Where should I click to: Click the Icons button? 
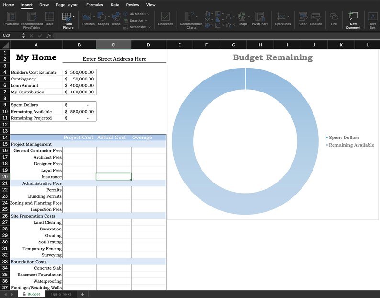click(116, 19)
